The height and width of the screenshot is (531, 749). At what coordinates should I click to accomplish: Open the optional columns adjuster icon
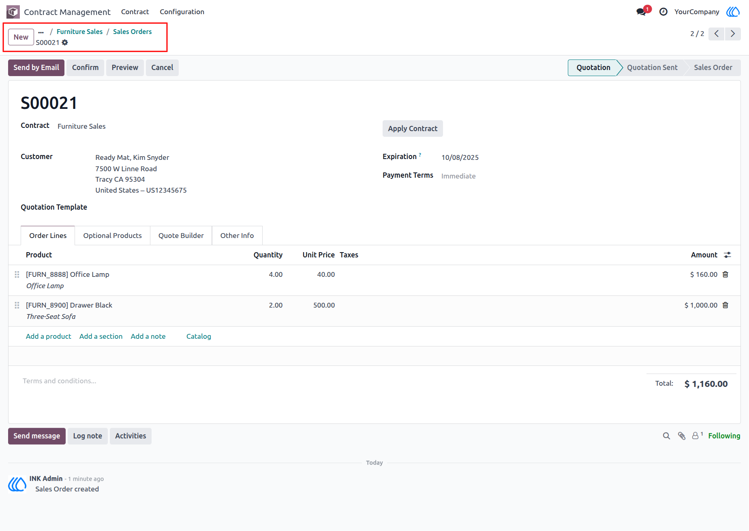tap(728, 255)
